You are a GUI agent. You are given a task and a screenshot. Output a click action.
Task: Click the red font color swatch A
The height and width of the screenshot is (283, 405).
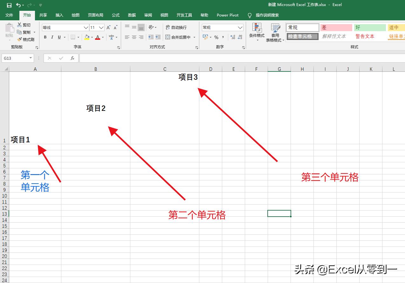[97, 37]
